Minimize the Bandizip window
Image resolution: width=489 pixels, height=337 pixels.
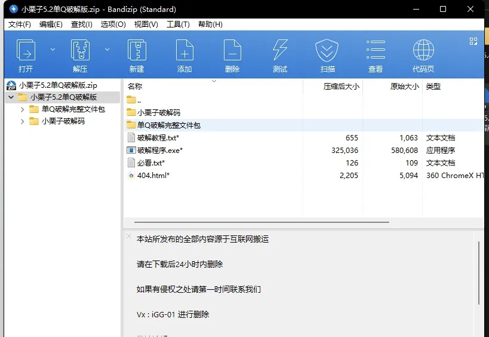416,9
